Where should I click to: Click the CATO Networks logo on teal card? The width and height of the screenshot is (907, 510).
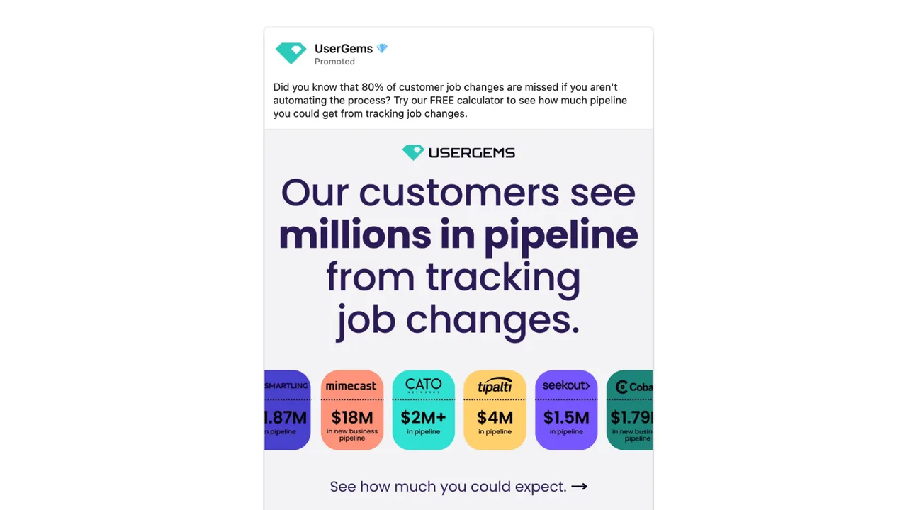click(x=423, y=385)
